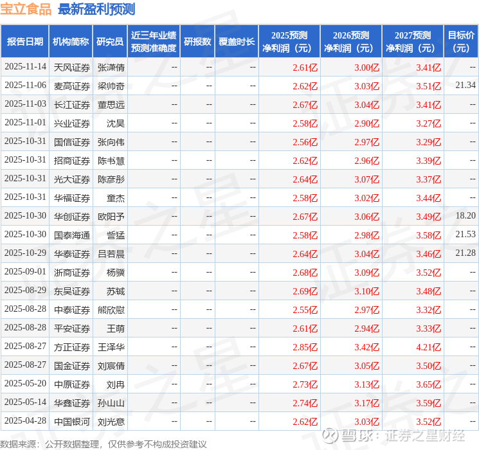Click the 机构简称 column header

[x=71, y=41]
